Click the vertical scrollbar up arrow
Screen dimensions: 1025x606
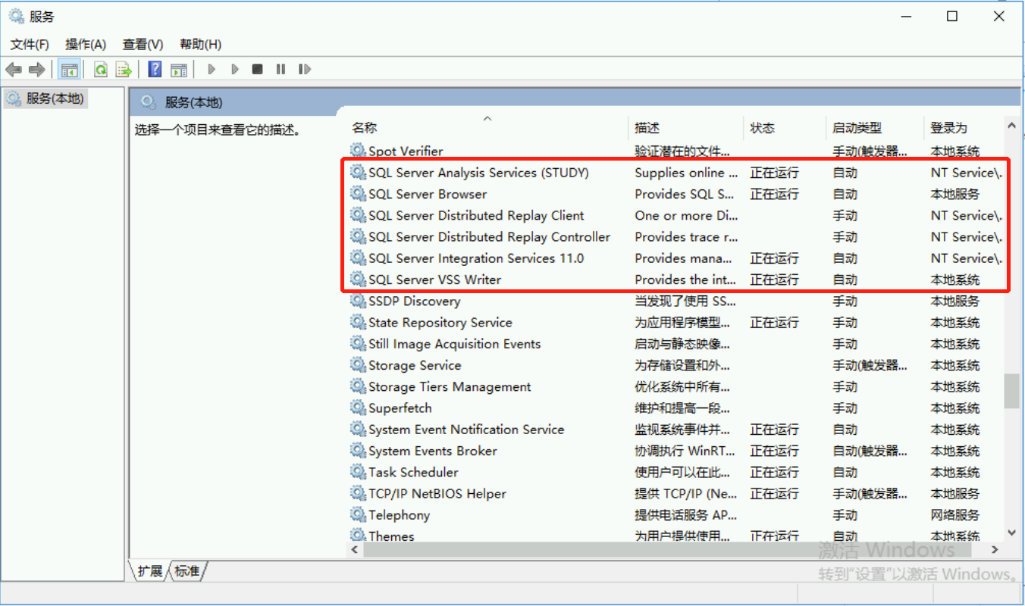click(x=1011, y=126)
